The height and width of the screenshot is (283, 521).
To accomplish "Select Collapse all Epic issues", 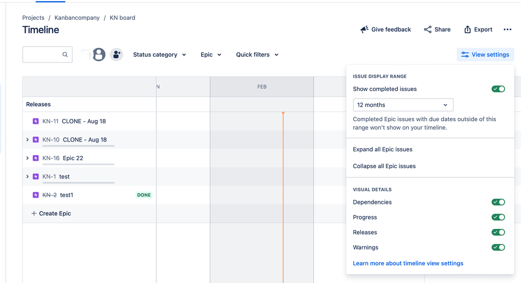I will click(x=384, y=166).
